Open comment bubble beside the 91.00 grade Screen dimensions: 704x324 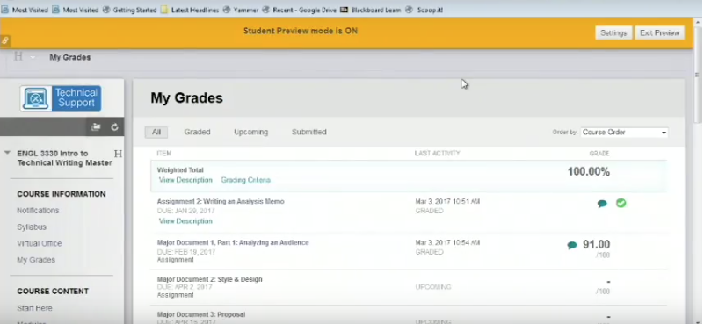tap(572, 246)
